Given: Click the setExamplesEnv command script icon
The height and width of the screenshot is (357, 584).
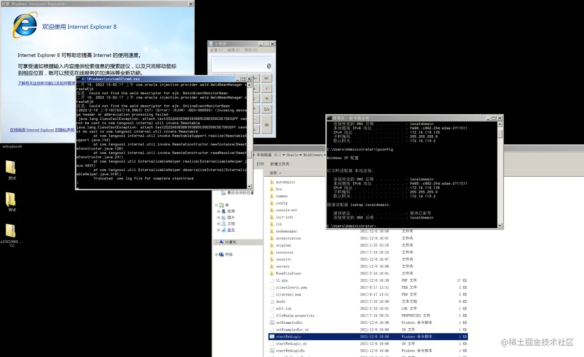Looking at the screenshot, I should tap(272, 322).
